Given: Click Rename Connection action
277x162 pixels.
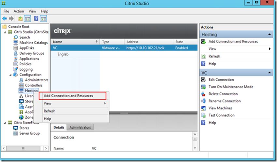Looking at the screenshot, I should (x=225, y=101).
